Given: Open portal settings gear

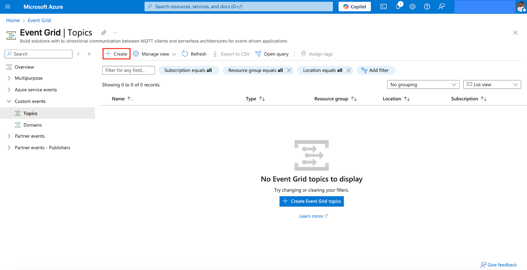Looking at the screenshot, I should coord(412,7).
